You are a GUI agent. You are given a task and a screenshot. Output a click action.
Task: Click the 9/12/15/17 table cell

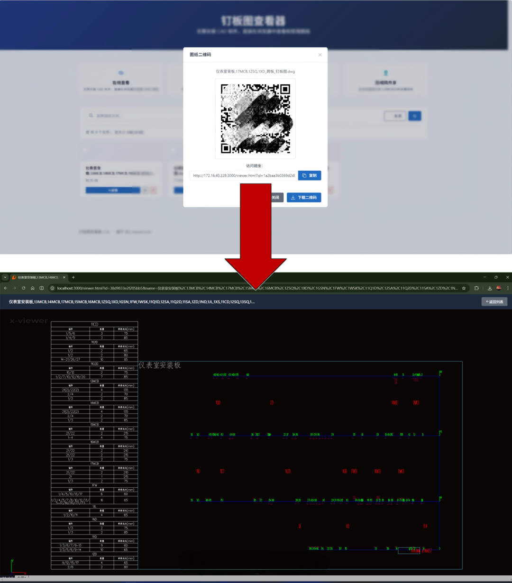[x=70, y=563]
